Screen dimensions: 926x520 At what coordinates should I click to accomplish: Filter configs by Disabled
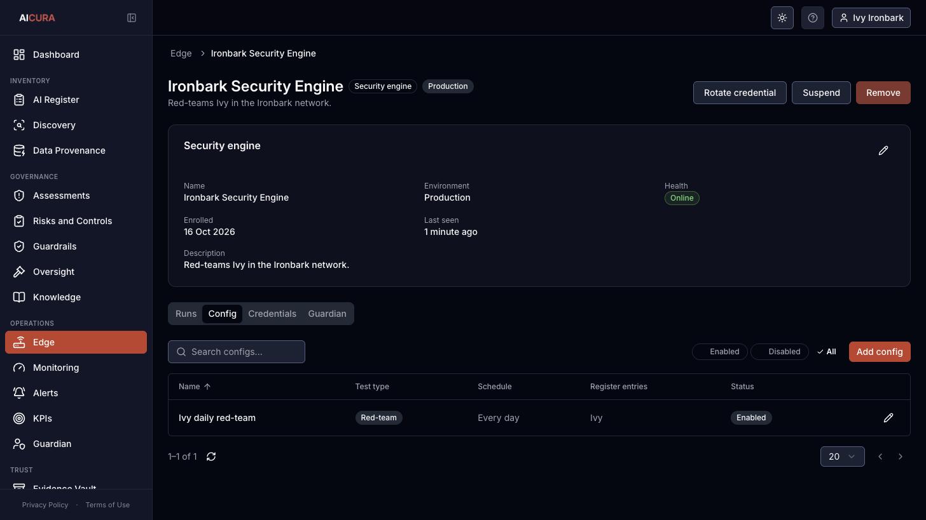click(780, 352)
